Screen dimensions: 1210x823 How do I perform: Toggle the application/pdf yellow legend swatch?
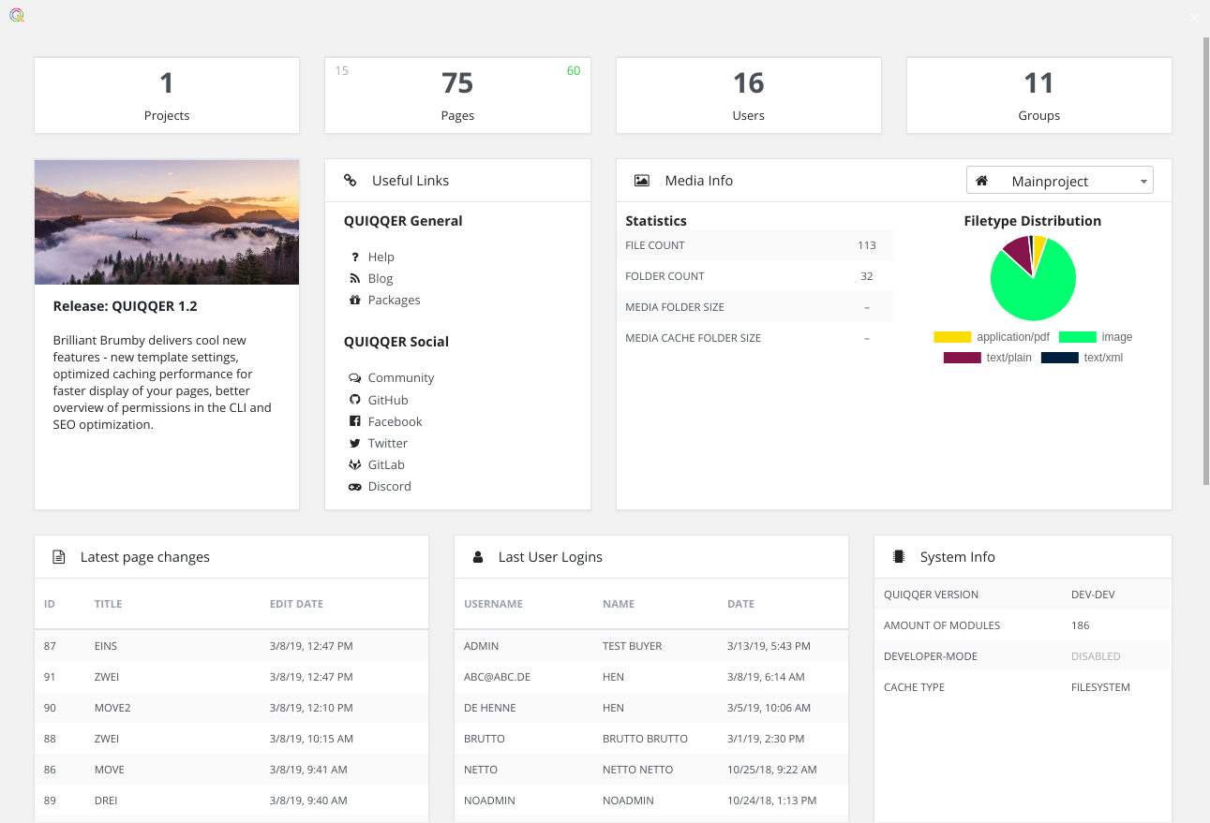point(952,337)
